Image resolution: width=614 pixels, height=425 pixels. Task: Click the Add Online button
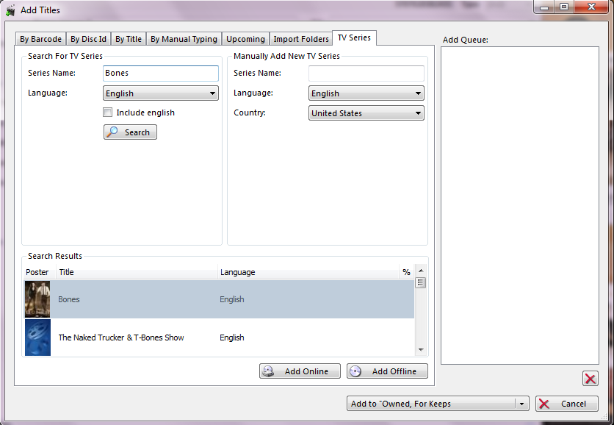click(300, 371)
